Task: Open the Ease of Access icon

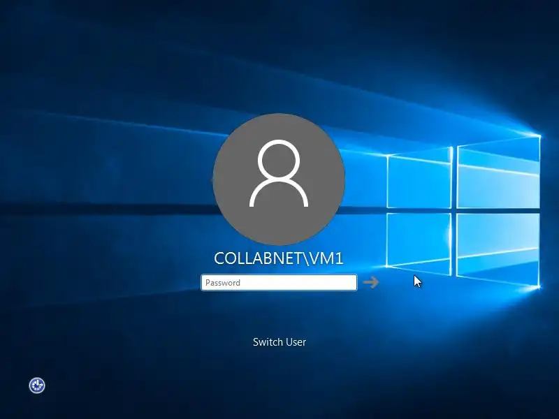Action: (x=37, y=385)
